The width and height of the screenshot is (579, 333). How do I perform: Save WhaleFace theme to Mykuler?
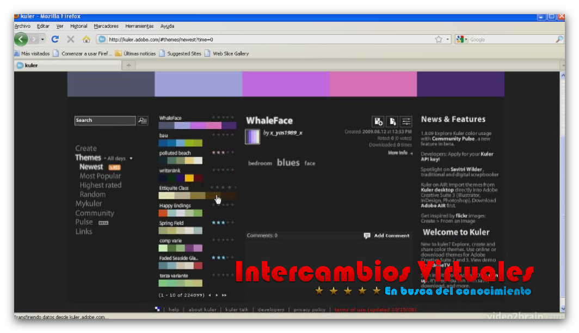tap(379, 121)
